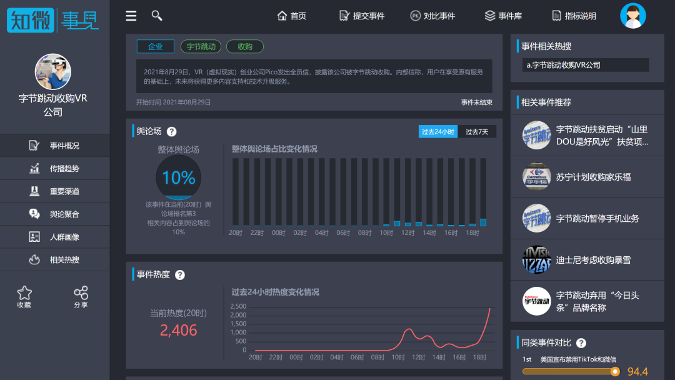Click the 2,406 current heat value

click(178, 331)
